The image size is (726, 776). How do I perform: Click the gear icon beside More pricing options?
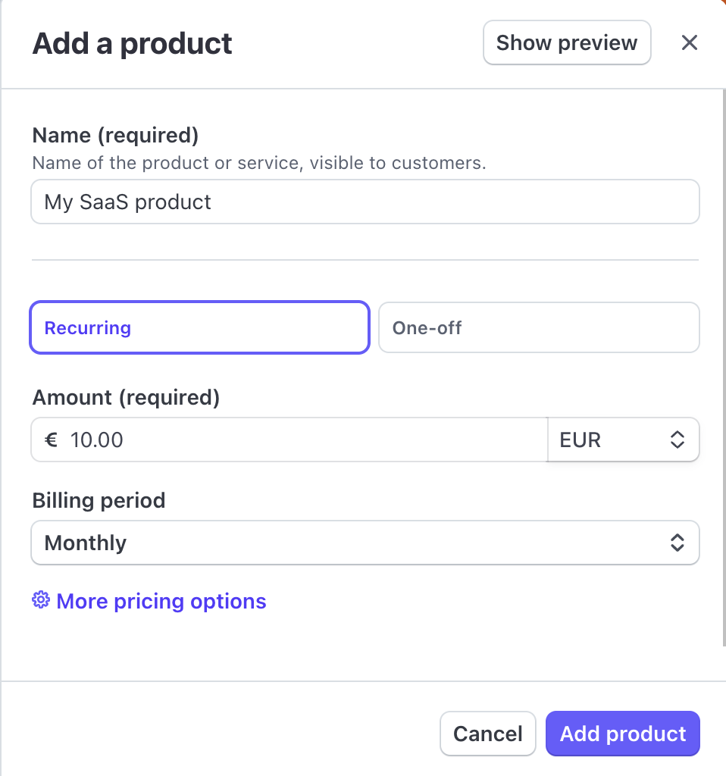pos(41,601)
